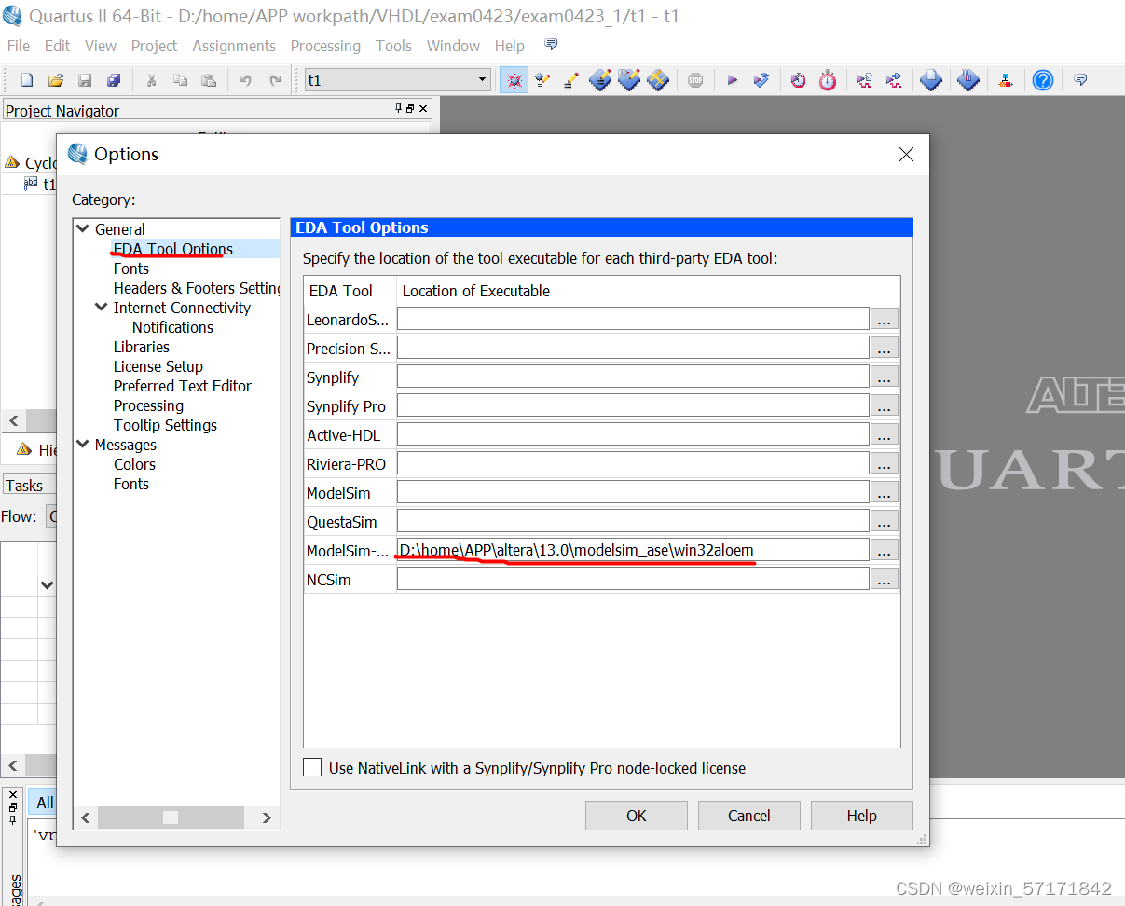Click the ModelSim-Altera executable path field
This screenshot has height=906, width=1125.
click(x=633, y=550)
